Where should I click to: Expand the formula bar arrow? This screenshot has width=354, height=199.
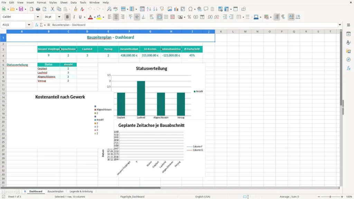pyautogui.click(x=340, y=25)
